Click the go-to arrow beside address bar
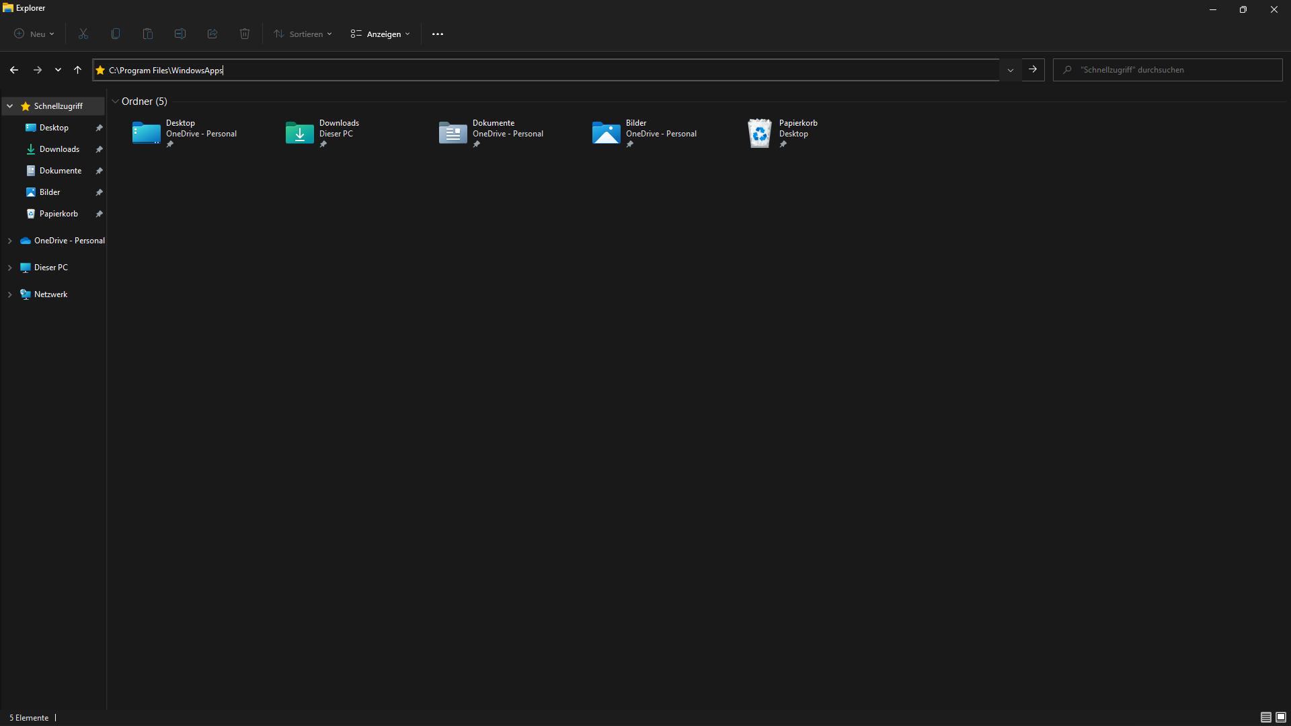1291x726 pixels. pyautogui.click(x=1033, y=70)
